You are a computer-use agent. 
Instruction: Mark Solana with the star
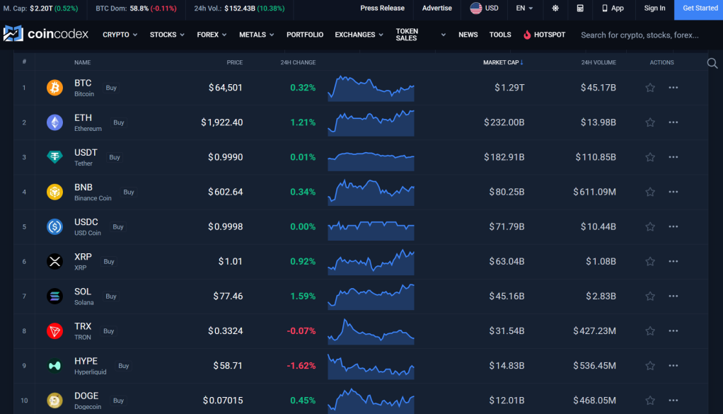pos(650,296)
